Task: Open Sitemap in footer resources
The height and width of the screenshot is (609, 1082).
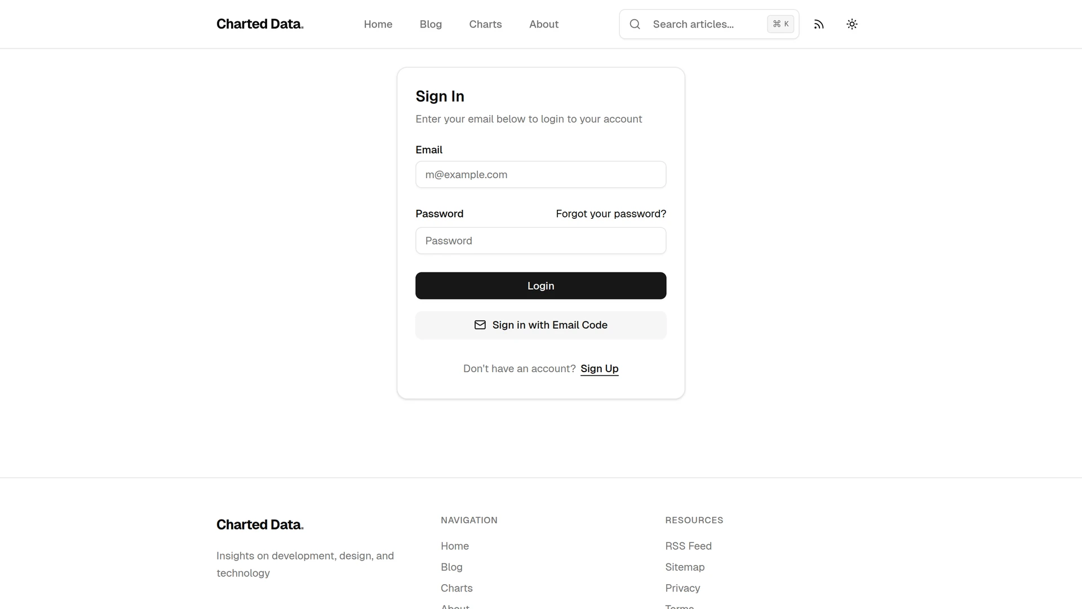Action: click(685, 567)
